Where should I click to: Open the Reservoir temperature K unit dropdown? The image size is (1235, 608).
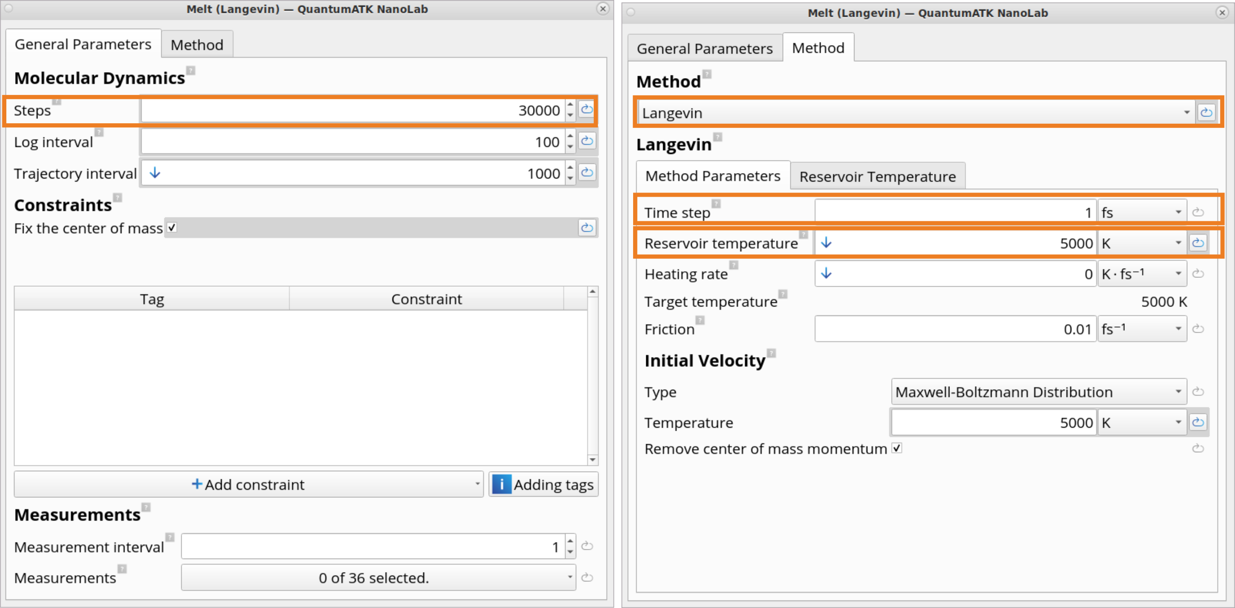coord(1142,243)
